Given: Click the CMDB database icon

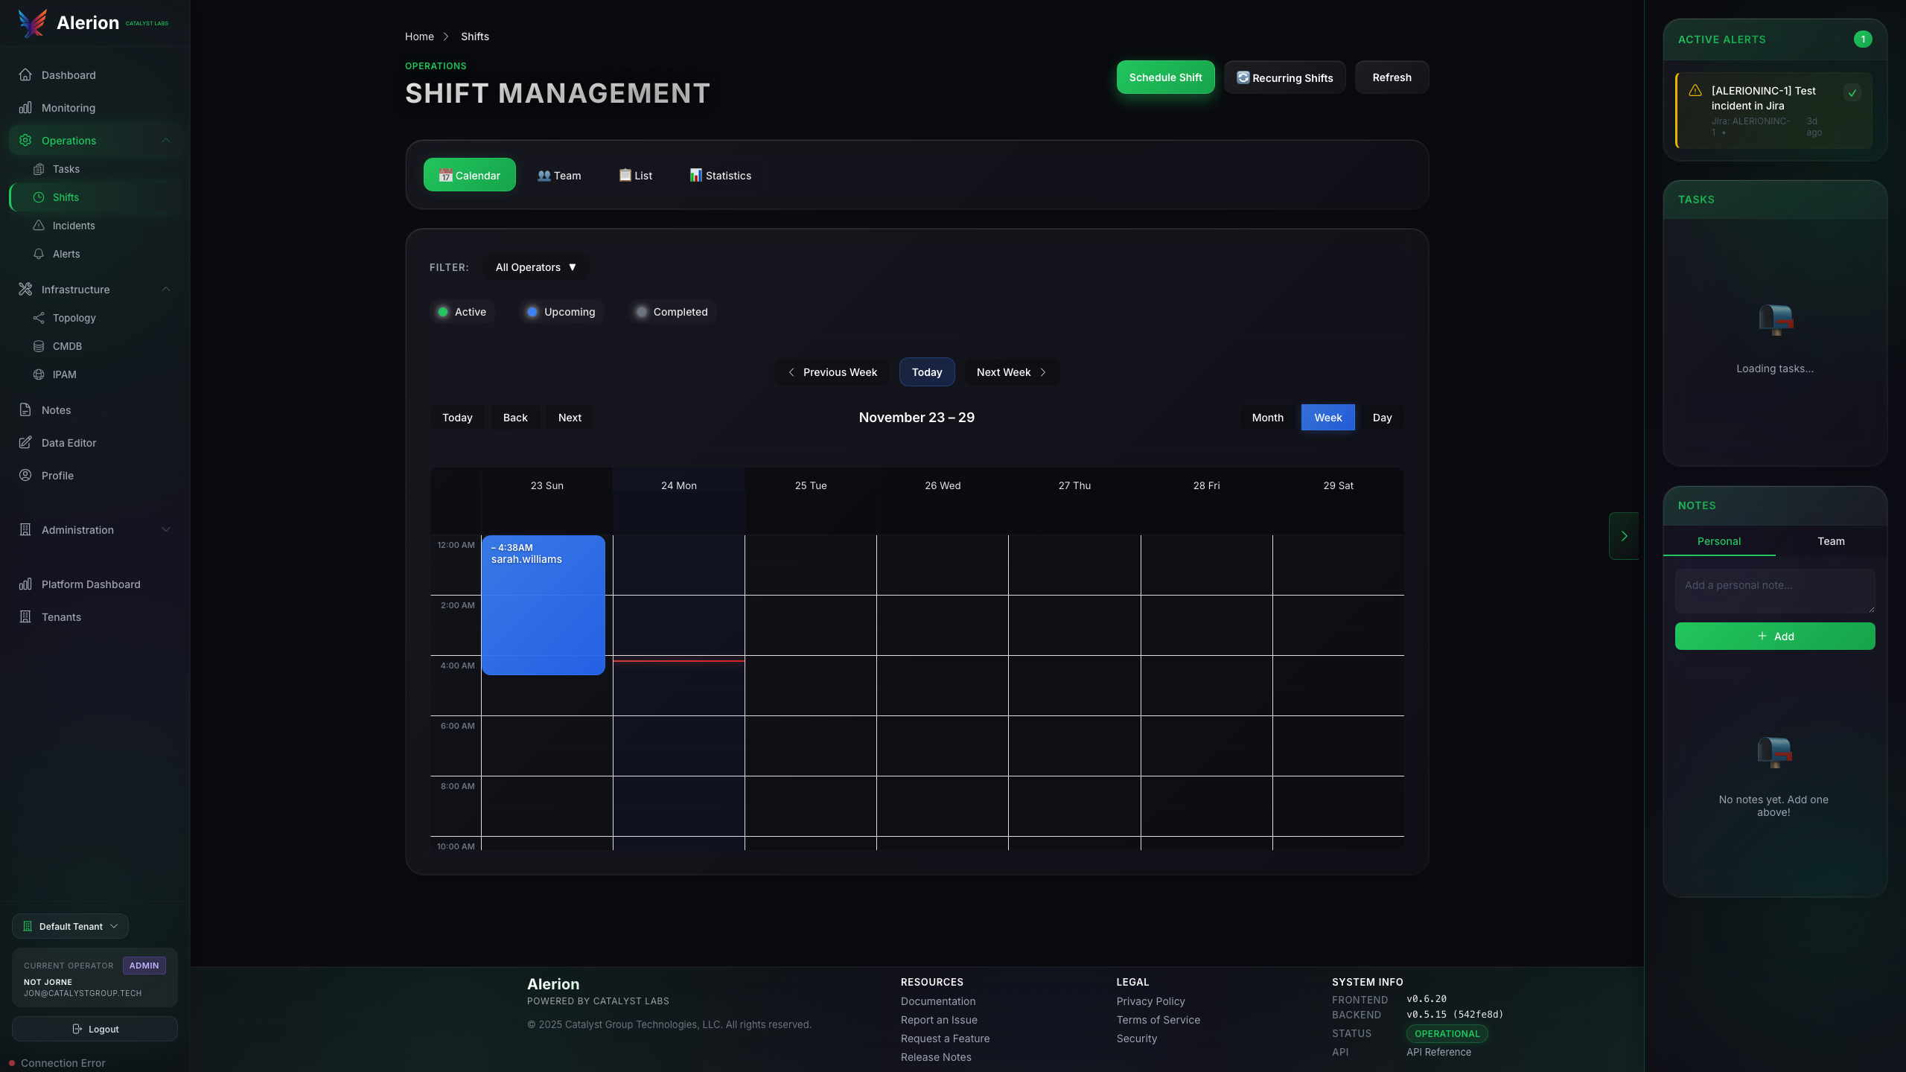Looking at the screenshot, I should [39, 346].
